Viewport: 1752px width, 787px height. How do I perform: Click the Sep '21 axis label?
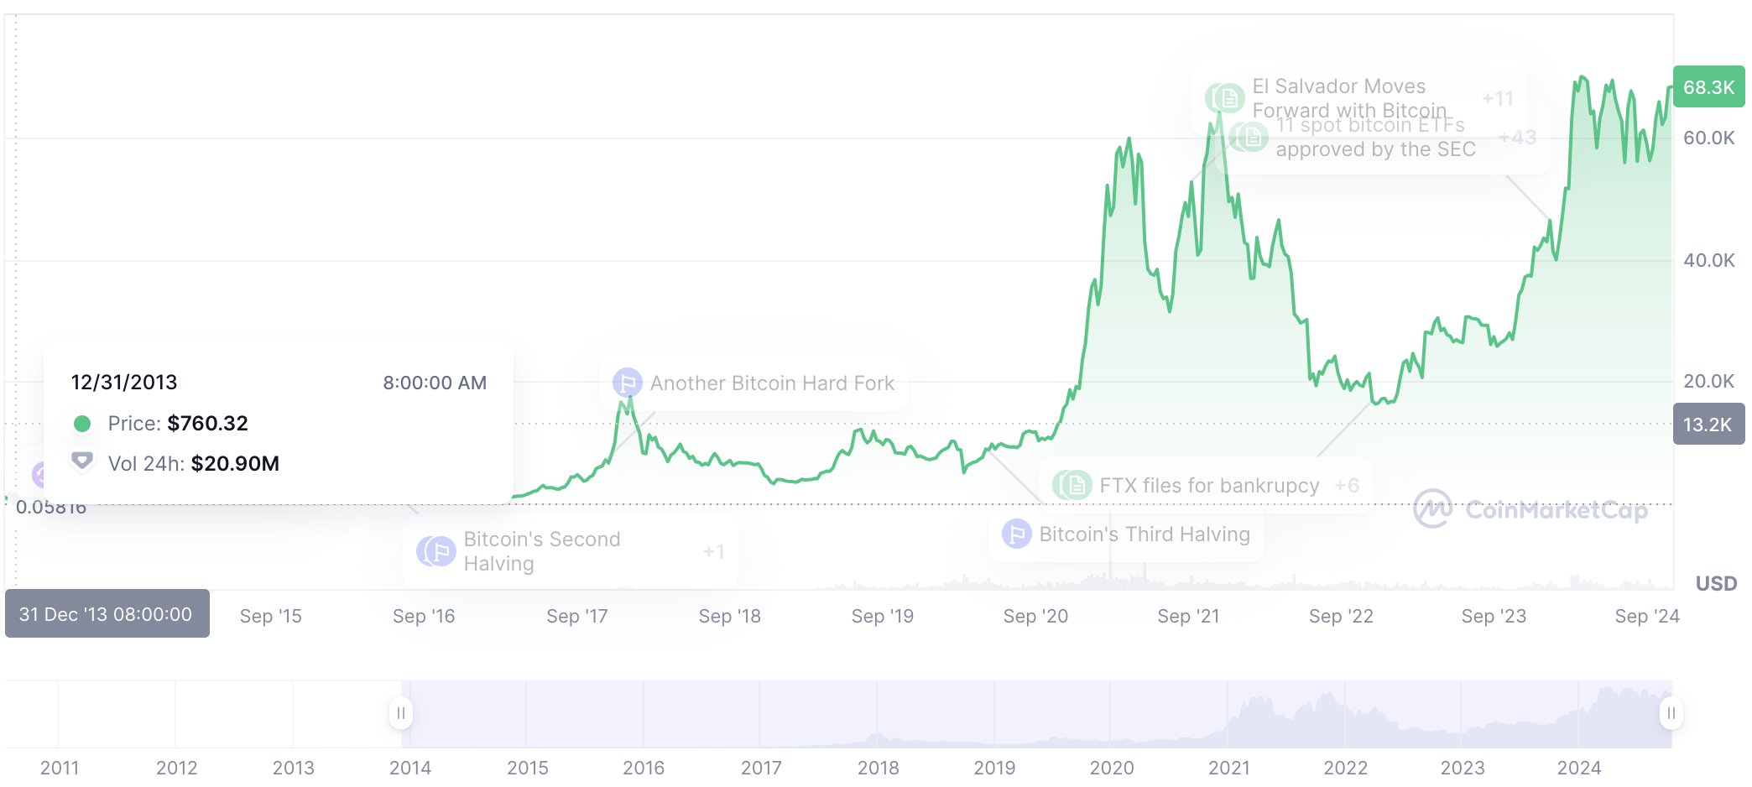click(x=1188, y=616)
